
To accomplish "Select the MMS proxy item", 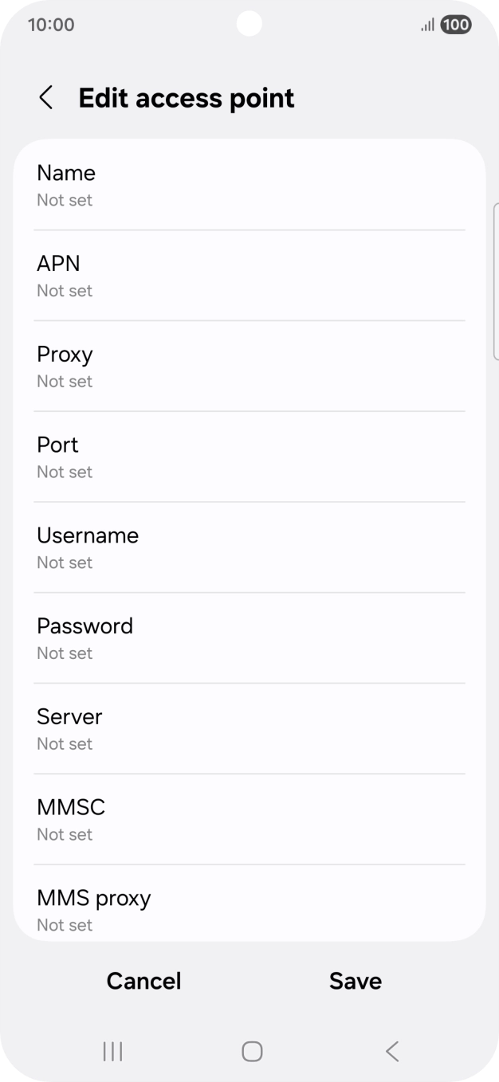I will click(x=249, y=909).
